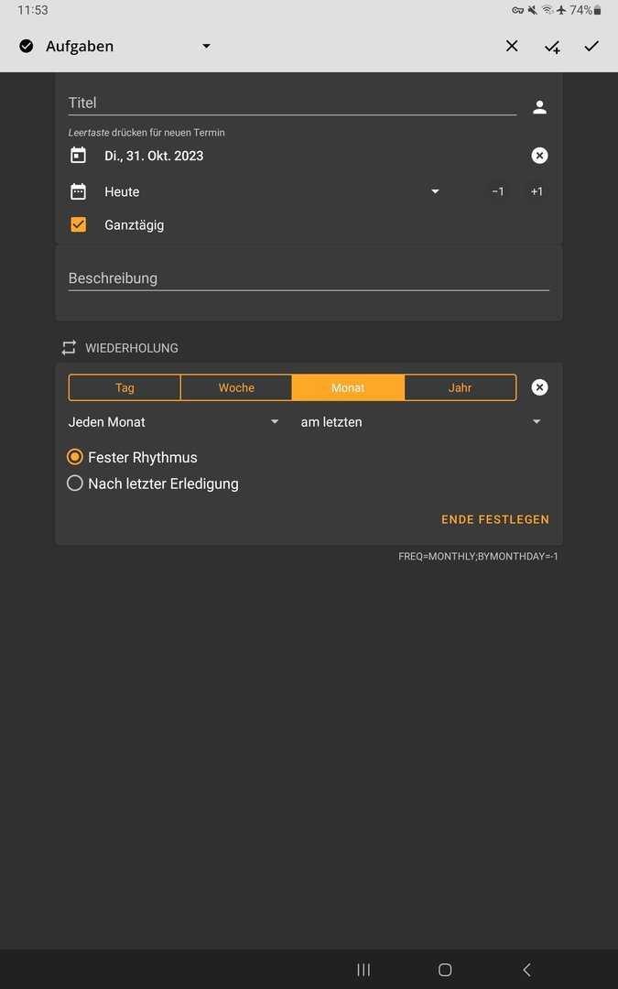Select the Fester Rhythmus radio option
618x989 pixels.
(x=75, y=457)
